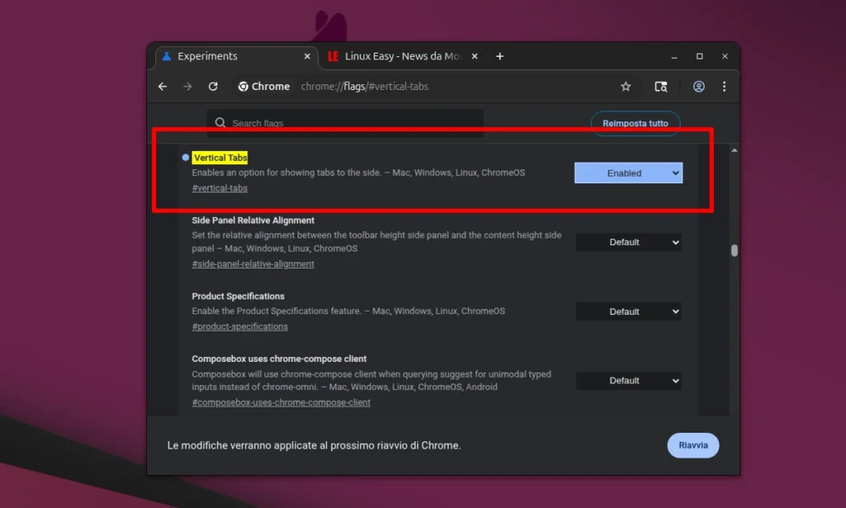Open the Product Specifications dropdown
This screenshot has width=846, height=508.
point(628,311)
